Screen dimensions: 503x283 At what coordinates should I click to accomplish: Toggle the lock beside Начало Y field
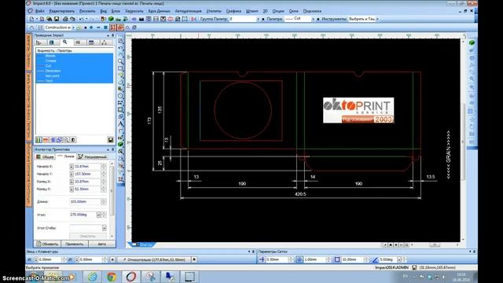point(72,174)
